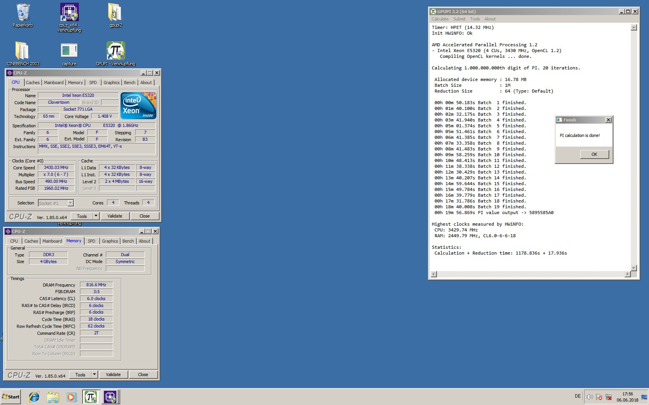Open the CINEBENCH 2003 folder icon
649x405 pixels.
pyautogui.click(x=23, y=53)
